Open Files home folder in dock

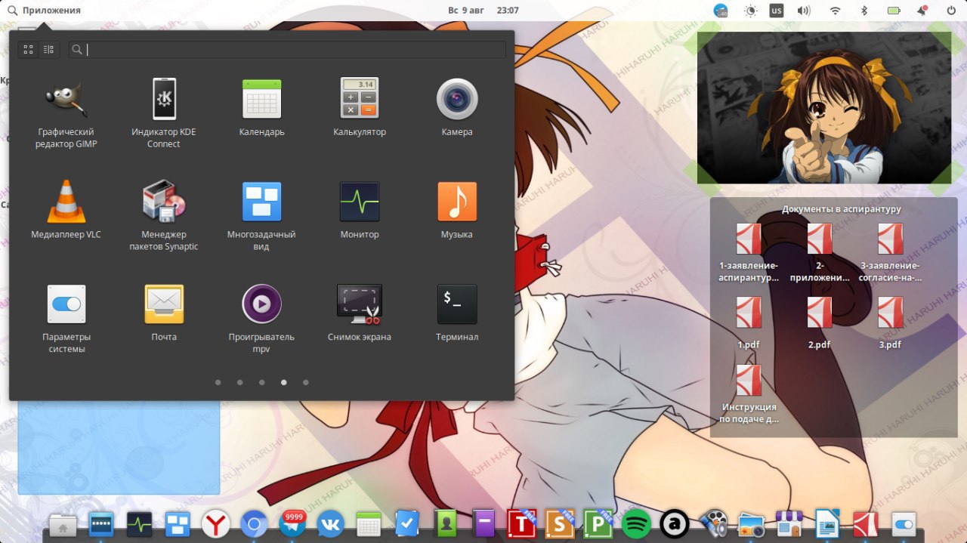point(63,525)
